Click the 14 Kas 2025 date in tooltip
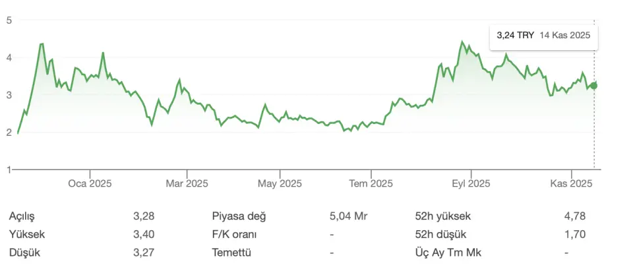The width and height of the screenshot is (633, 279). (x=565, y=36)
